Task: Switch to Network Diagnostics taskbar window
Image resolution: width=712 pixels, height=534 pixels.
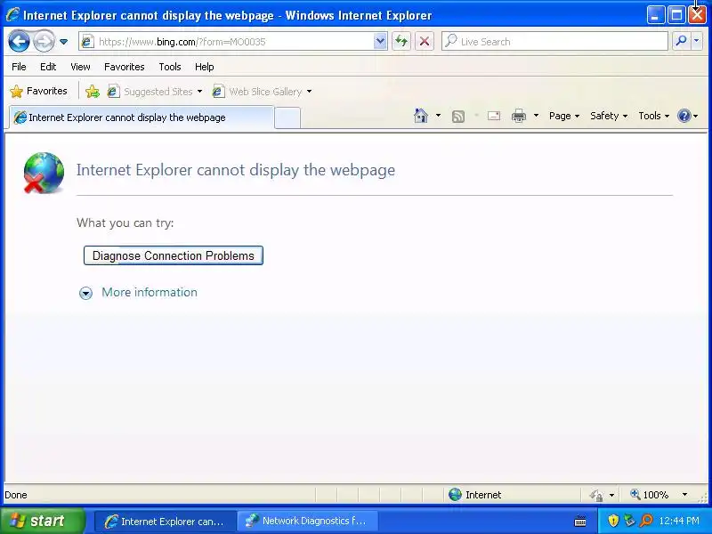Action: coord(307,522)
